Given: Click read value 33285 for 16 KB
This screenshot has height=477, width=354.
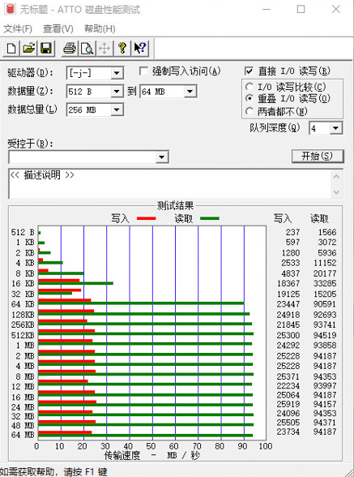Looking at the screenshot, I should pos(325,283).
